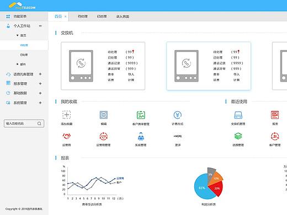Expand the 报表管理 section plus sign
Screen dimensions: 287x215
[x=40, y=84]
